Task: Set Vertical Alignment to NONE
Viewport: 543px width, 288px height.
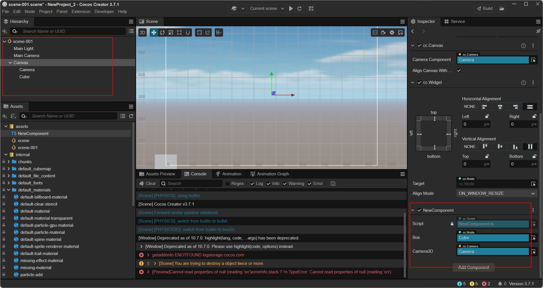Action: click(x=470, y=147)
